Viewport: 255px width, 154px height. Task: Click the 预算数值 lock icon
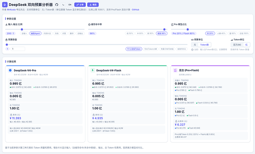[x=7, y=40]
